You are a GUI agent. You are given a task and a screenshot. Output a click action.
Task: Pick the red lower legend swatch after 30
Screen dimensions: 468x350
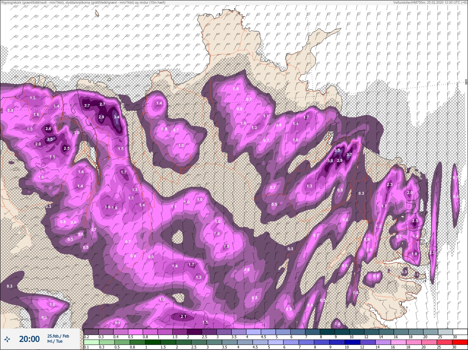[460, 342]
